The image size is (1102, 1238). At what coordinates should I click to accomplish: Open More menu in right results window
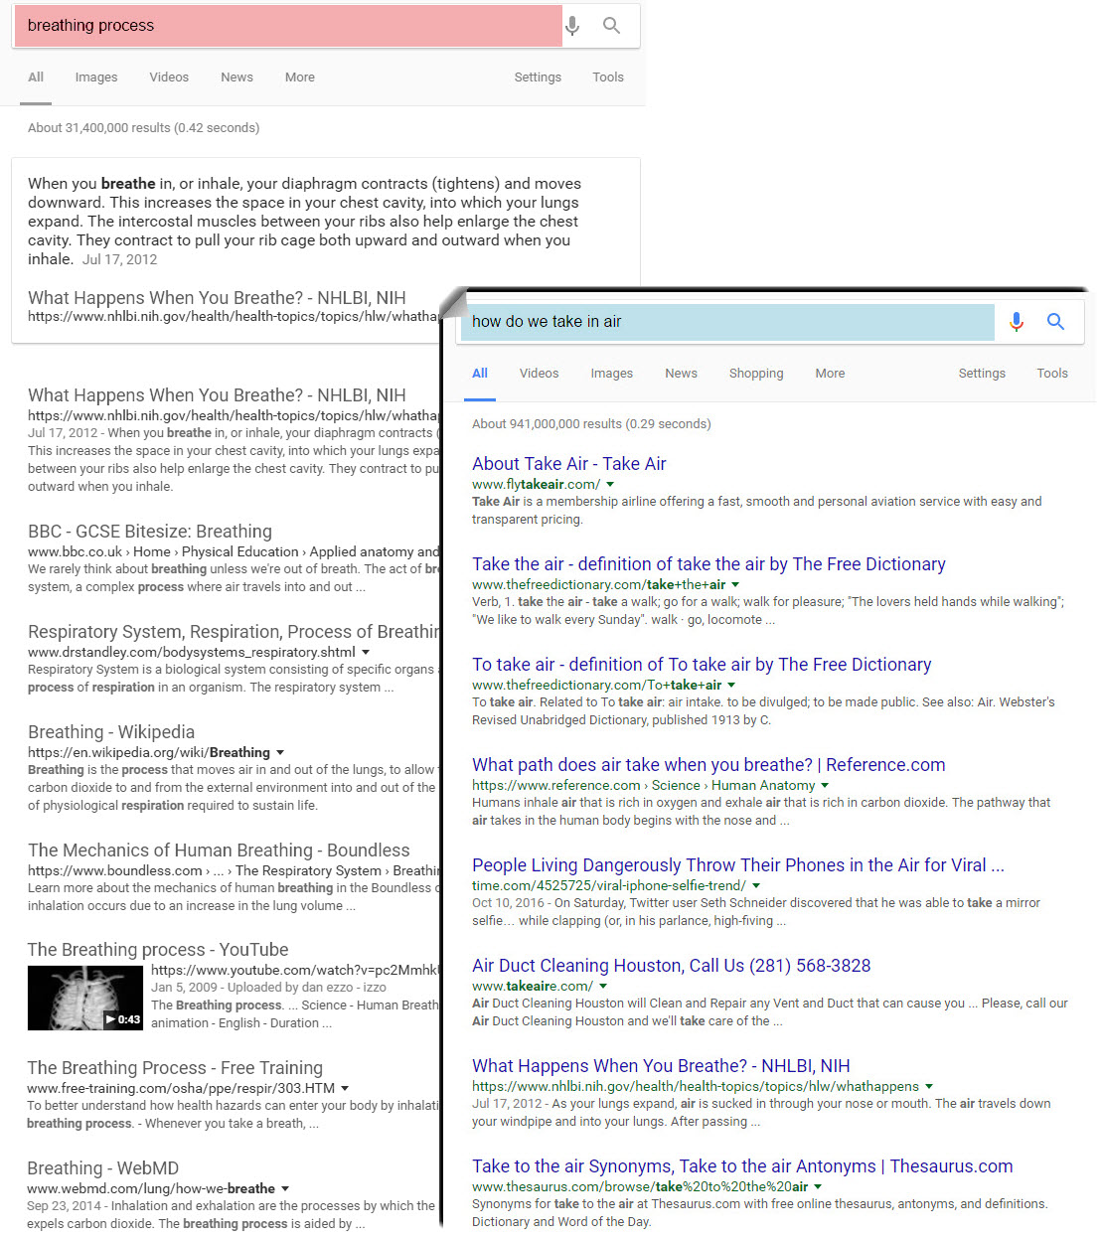(x=830, y=374)
